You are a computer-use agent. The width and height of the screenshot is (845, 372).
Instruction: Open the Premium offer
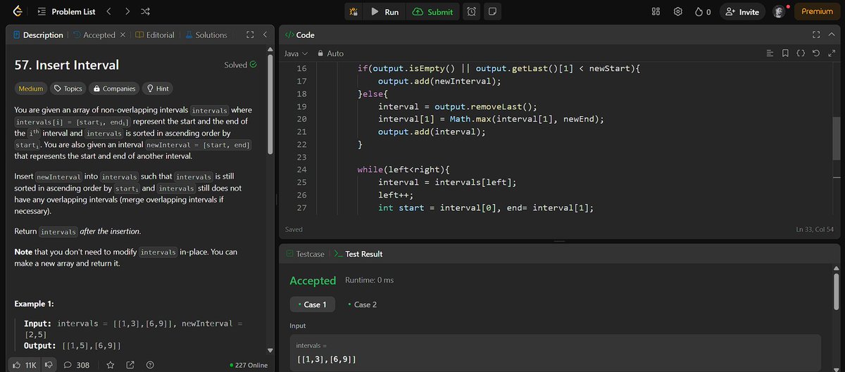pos(817,12)
